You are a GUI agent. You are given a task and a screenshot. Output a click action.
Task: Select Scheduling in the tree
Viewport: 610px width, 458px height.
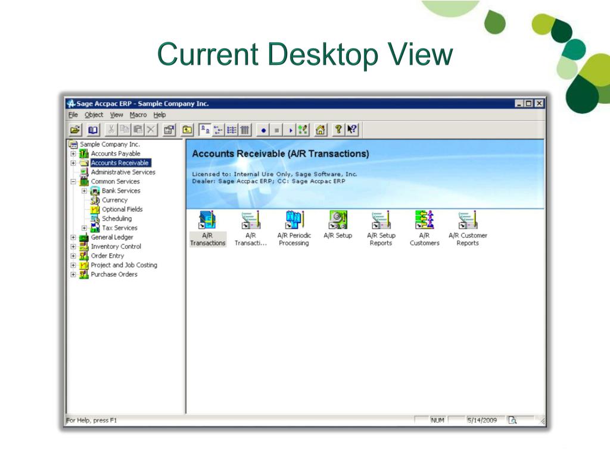pos(117,218)
